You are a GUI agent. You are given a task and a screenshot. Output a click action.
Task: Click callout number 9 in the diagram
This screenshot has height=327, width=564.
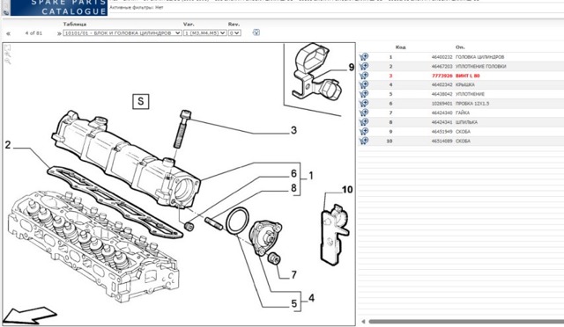tap(352, 67)
